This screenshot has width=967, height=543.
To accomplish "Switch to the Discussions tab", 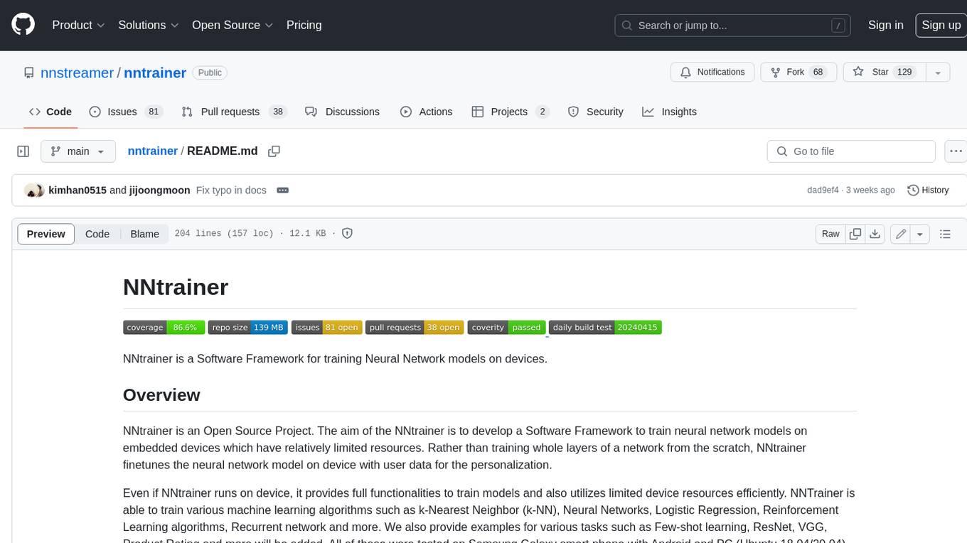I will (343, 112).
